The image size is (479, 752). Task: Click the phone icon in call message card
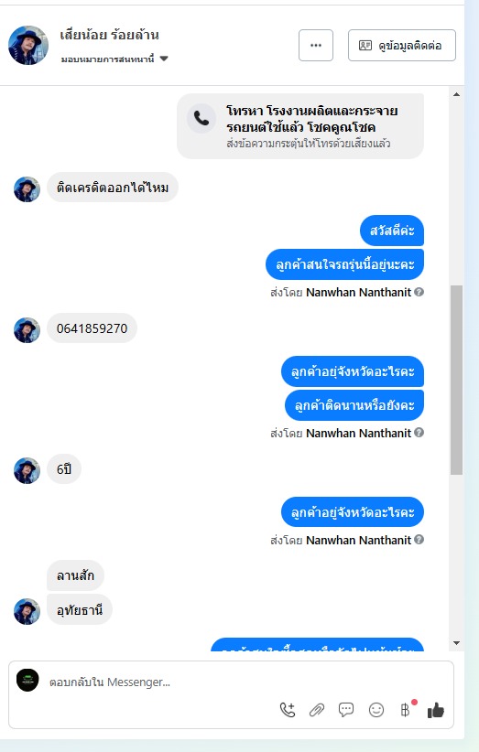pos(201,118)
